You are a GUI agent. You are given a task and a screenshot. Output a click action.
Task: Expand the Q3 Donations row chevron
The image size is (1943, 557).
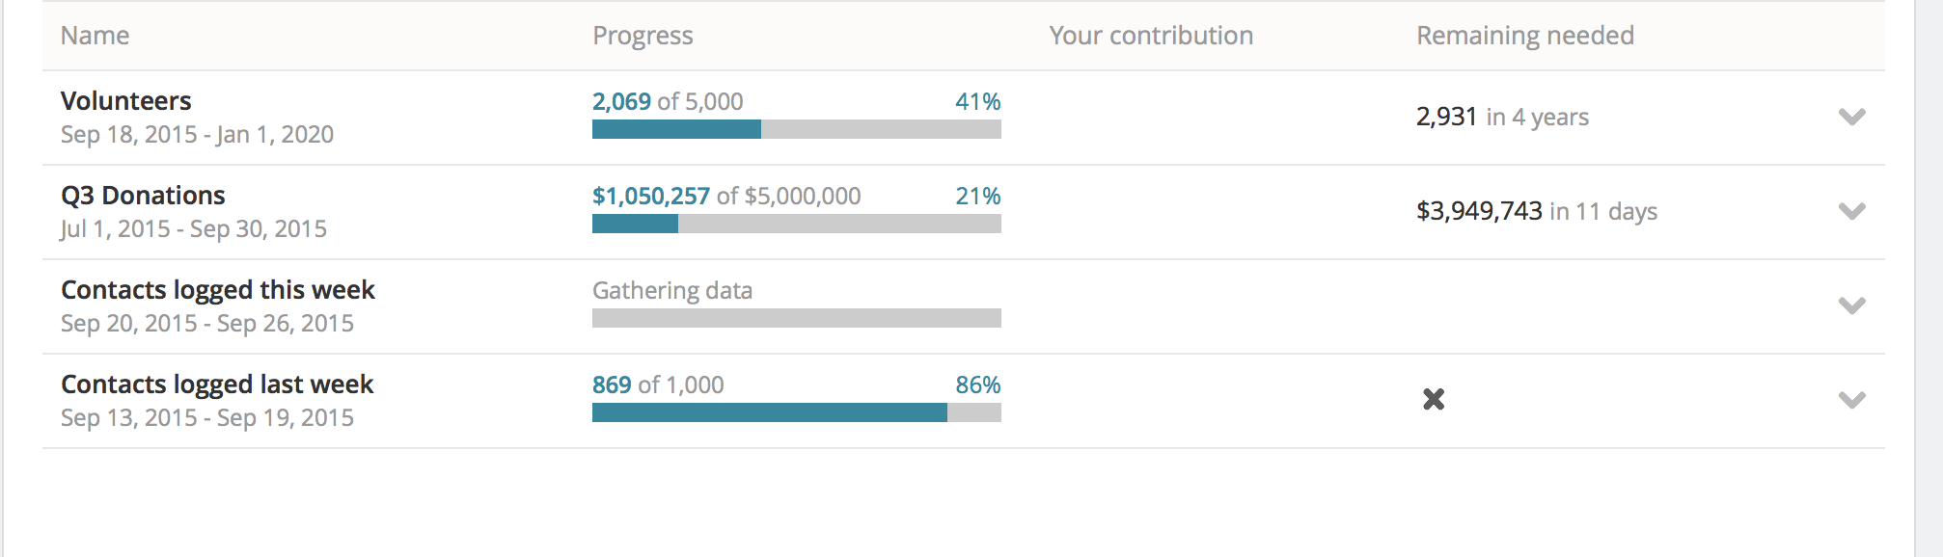coord(1851,211)
